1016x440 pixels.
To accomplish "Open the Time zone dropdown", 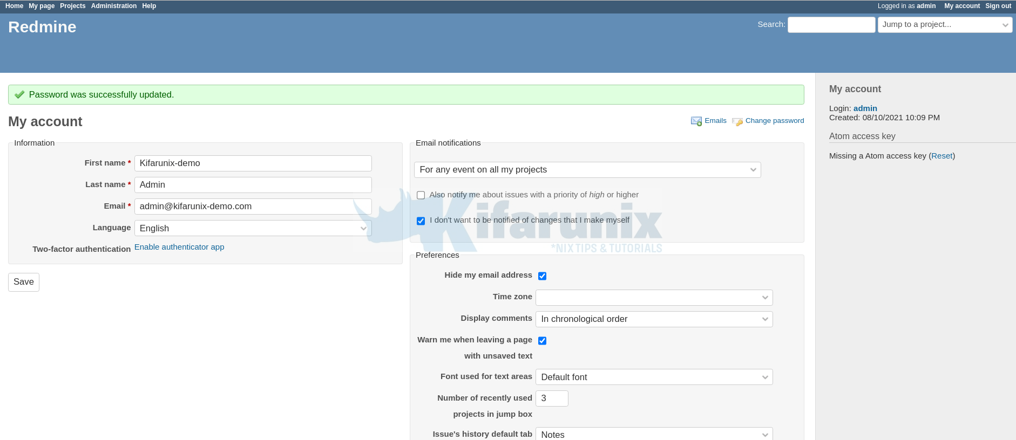I will pyautogui.click(x=654, y=298).
